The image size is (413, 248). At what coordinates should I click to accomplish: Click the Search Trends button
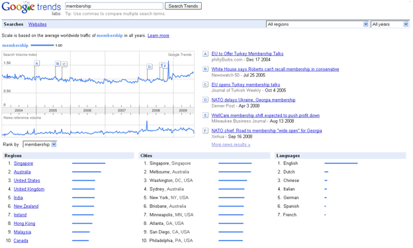(183, 6)
